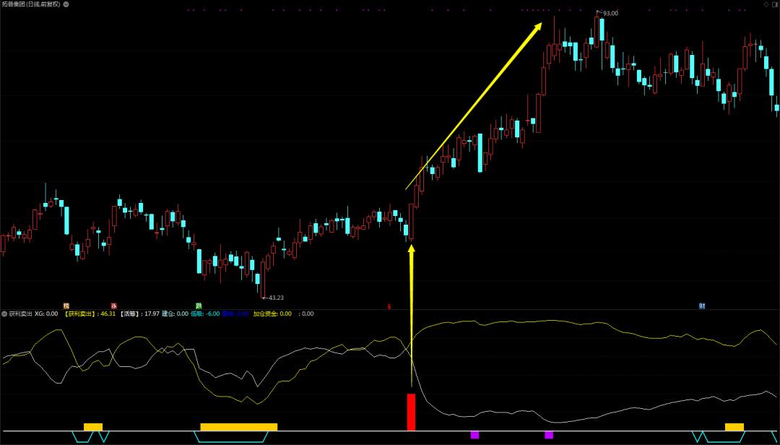Click the split-pane icon at chart top-right
The image size is (780, 445).
775,4
